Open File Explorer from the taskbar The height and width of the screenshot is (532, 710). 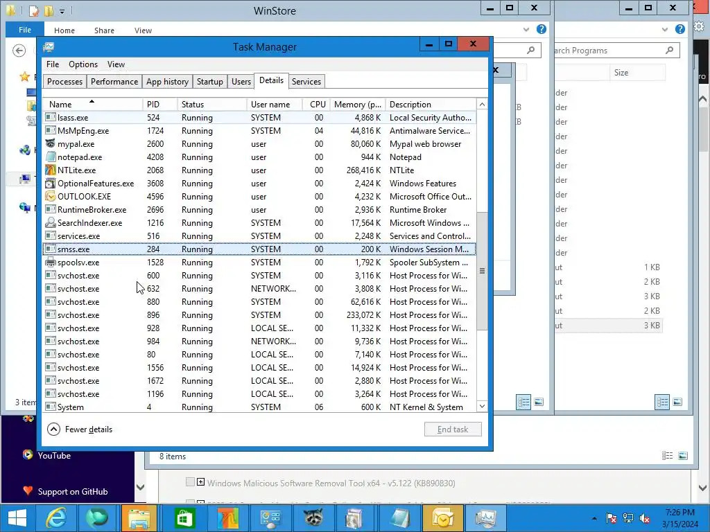139,518
